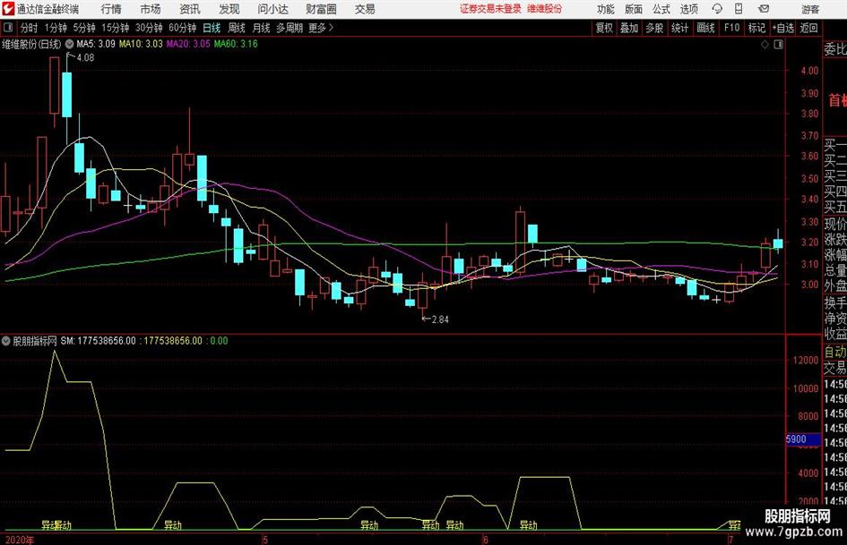Switch to the 15分钟 period tab

(x=116, y=28)
